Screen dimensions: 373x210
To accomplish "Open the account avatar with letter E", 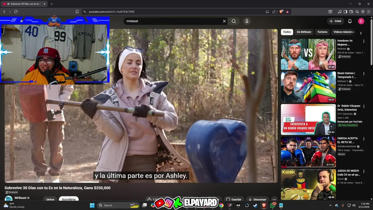I will coord(361,21).
